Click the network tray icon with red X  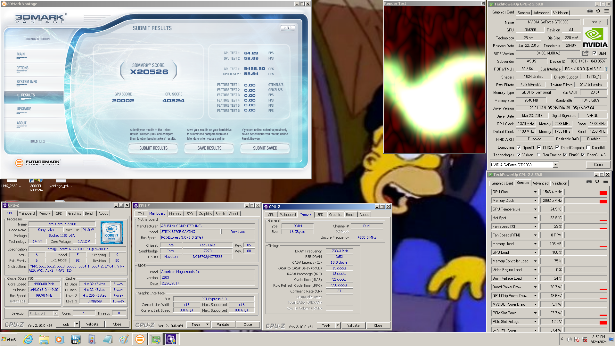584,339
